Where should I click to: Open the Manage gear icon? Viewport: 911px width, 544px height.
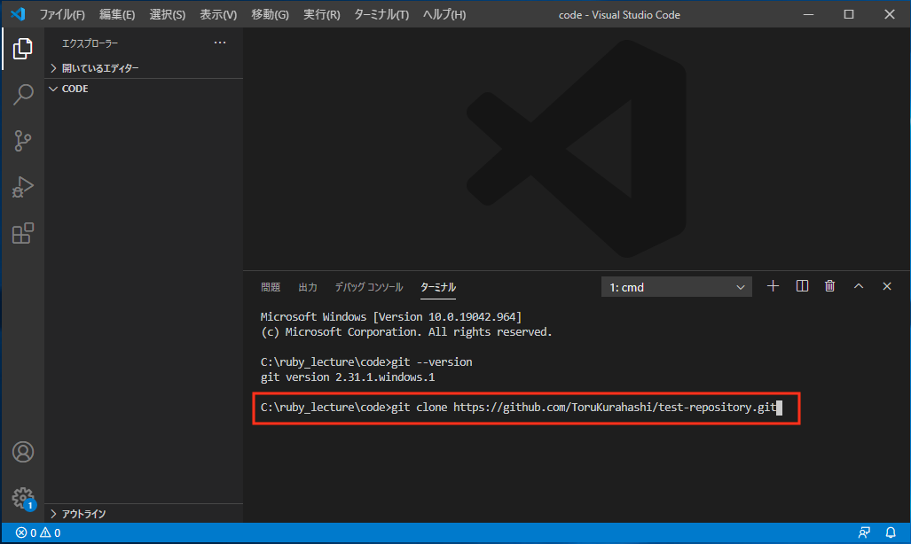tap(23, 498)
